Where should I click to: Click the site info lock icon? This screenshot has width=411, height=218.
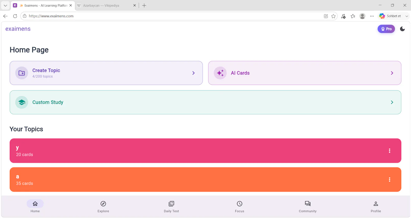pos(25,16)
